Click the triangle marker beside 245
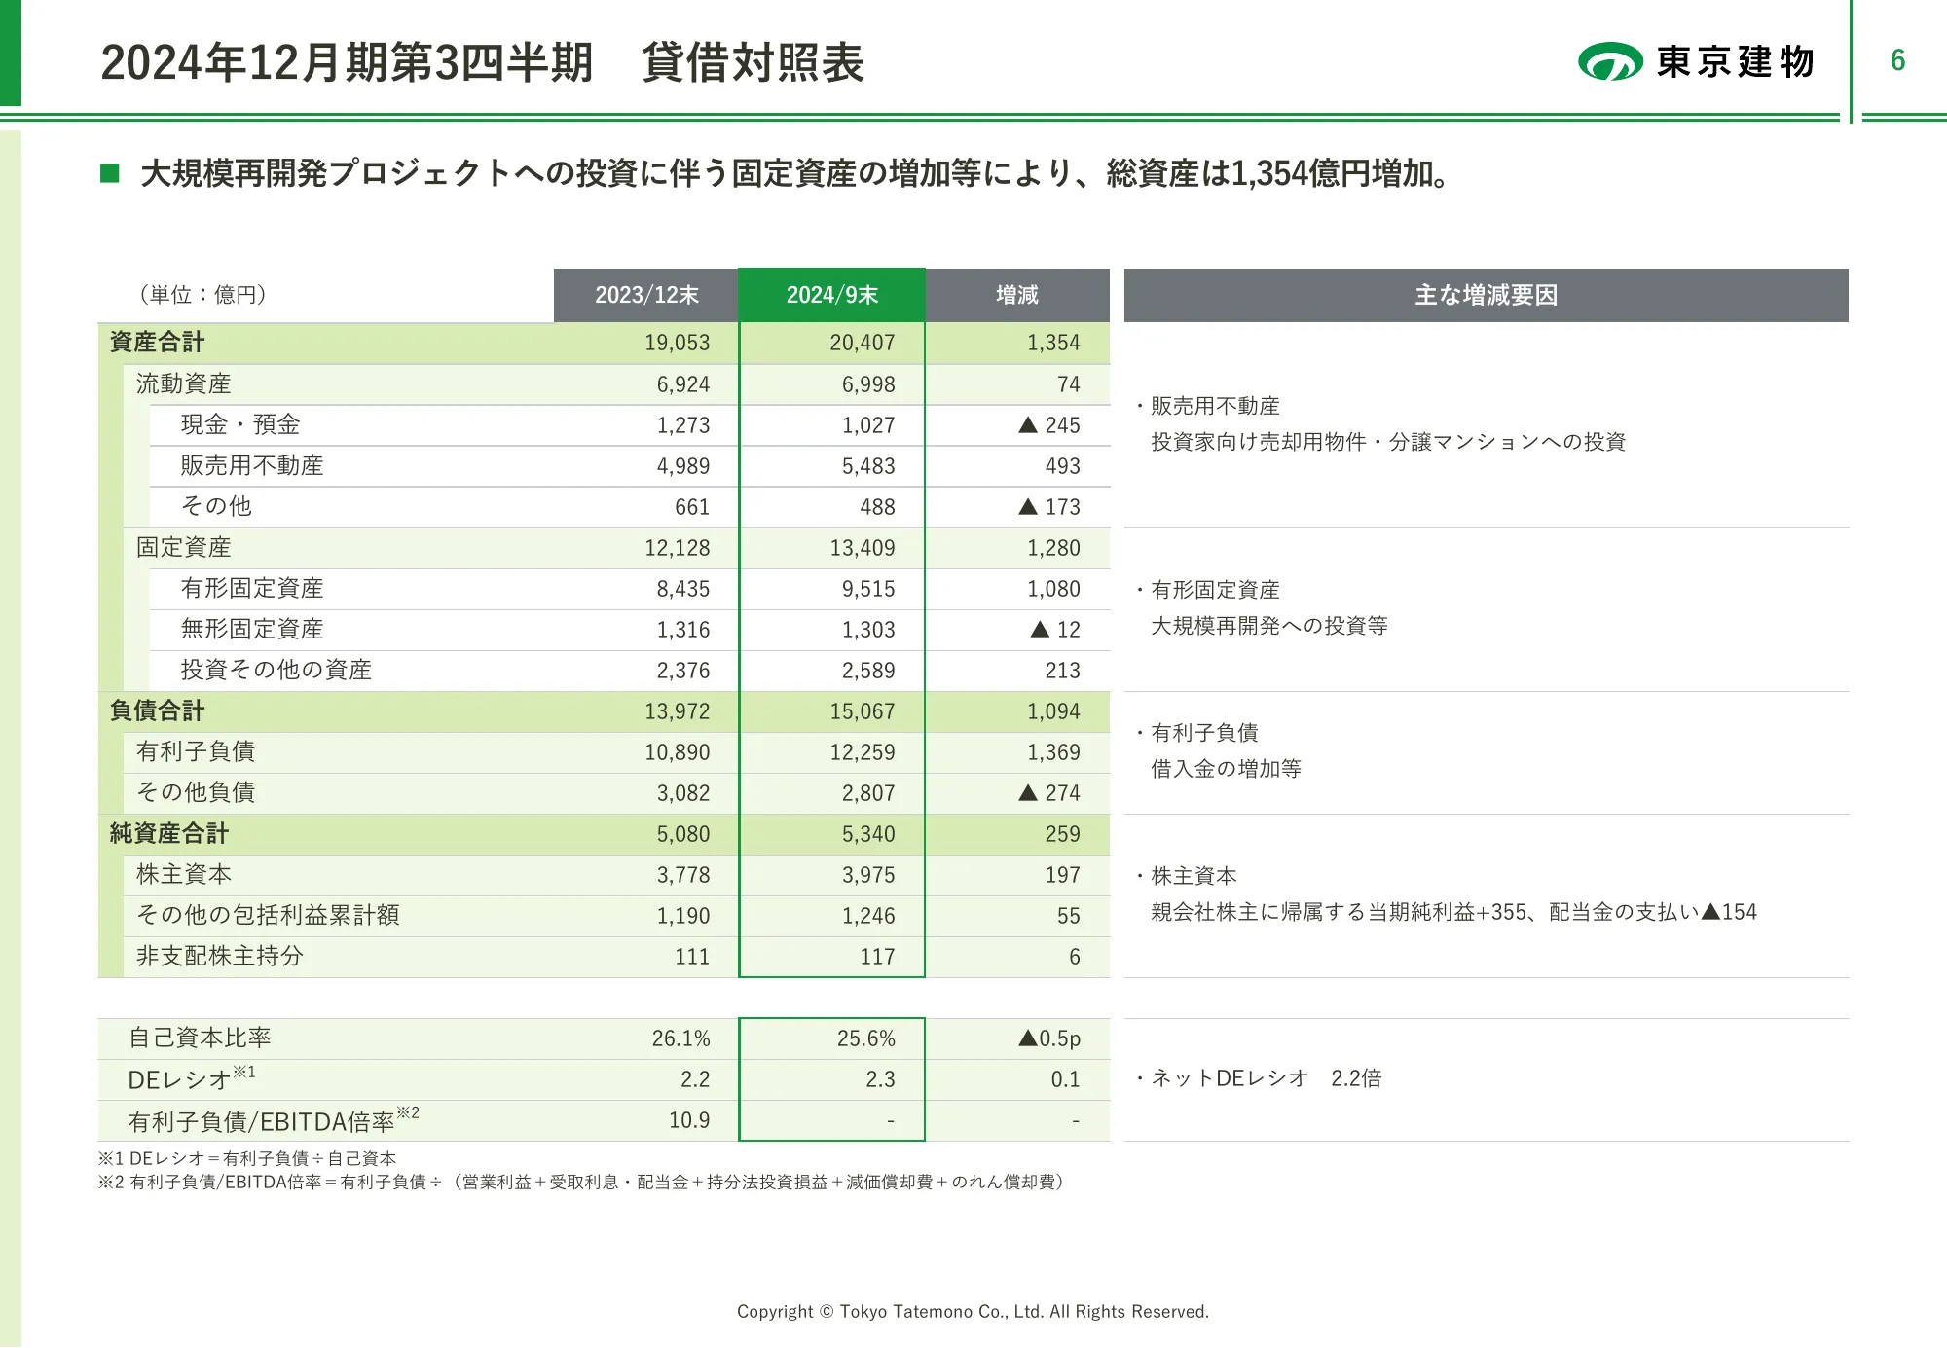 click(1027, 424)
